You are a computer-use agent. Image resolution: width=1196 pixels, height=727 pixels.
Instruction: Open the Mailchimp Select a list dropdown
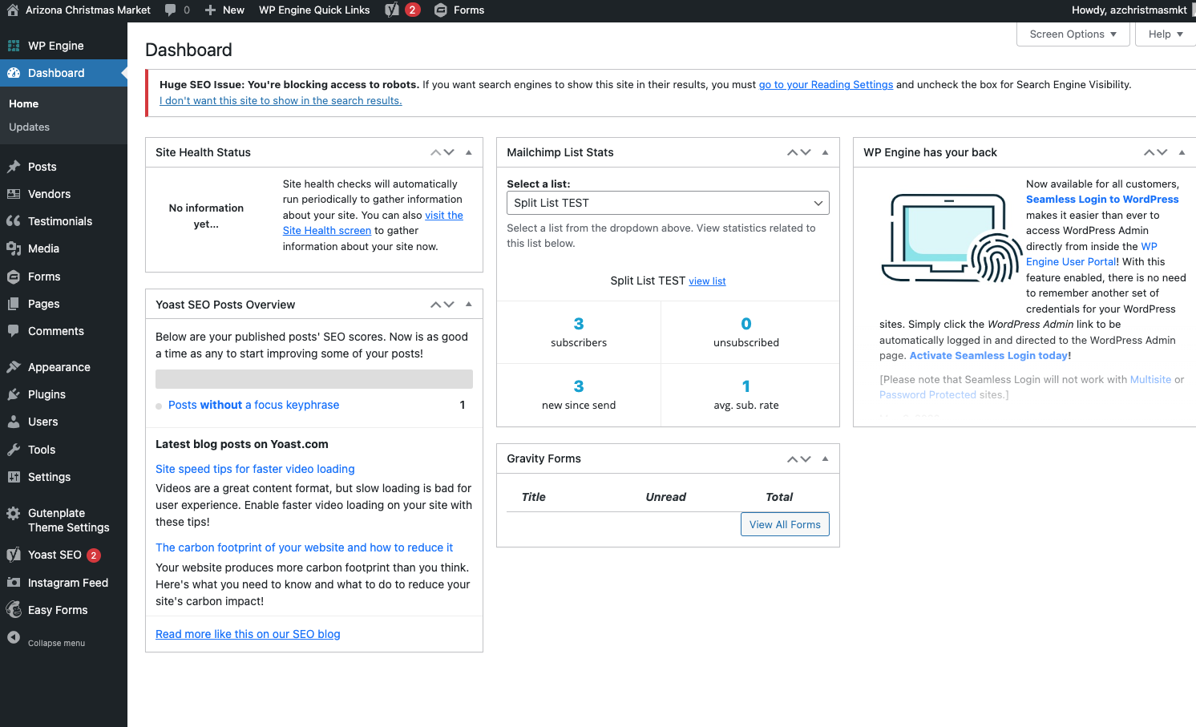pos(668,203)
